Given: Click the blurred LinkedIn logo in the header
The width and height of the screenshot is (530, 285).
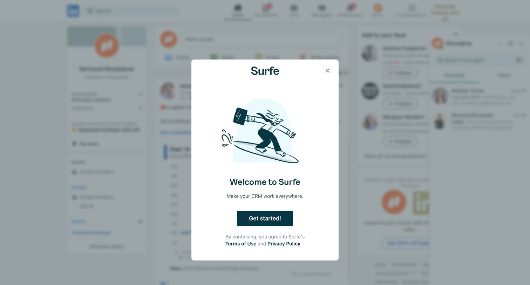Looking at the screenshot, I should click(73, 11).
